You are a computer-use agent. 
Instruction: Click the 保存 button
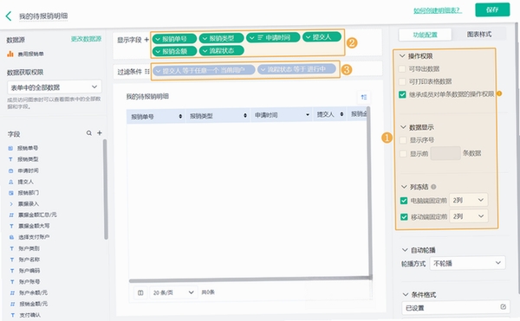click(492, 10)
